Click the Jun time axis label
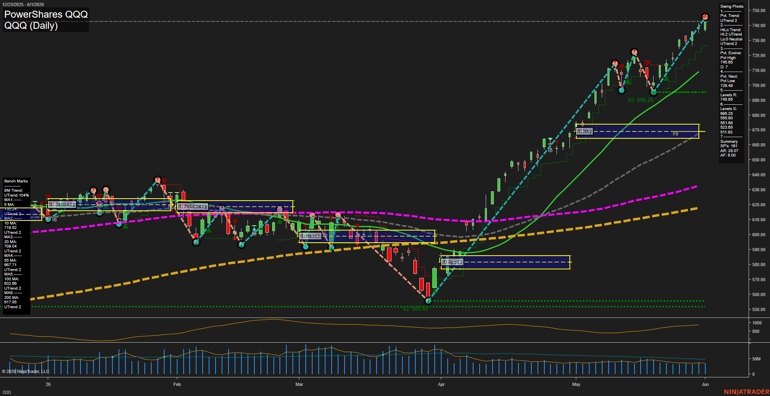 click(x=705, y=384)
